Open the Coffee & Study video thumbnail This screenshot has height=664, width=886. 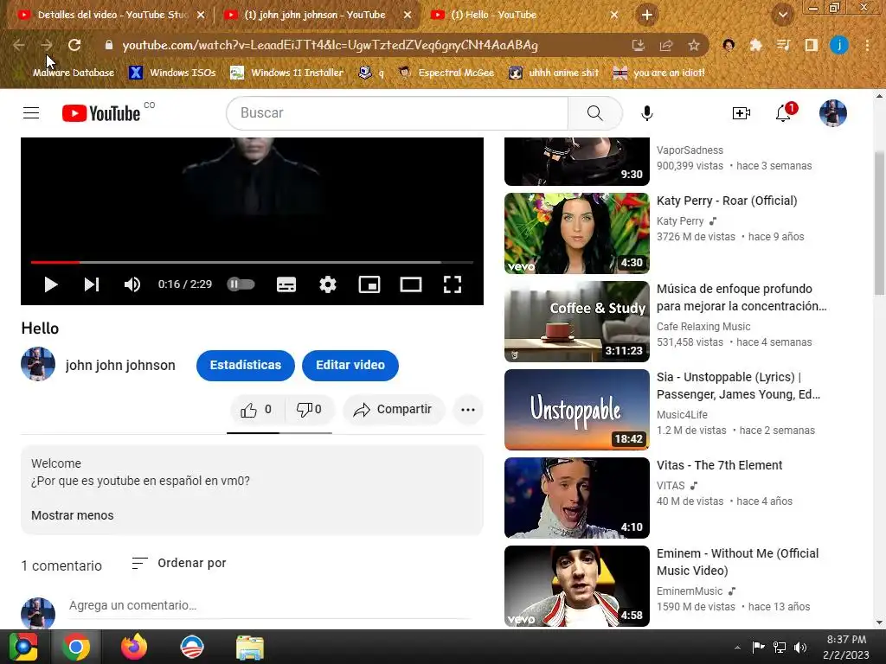(577, 322)
